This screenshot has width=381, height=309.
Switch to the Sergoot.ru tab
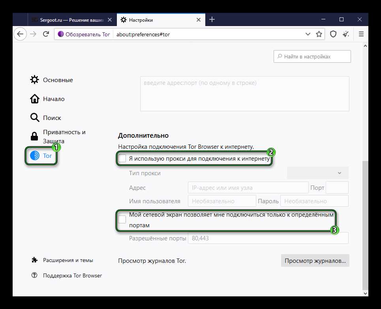[72, 20]
